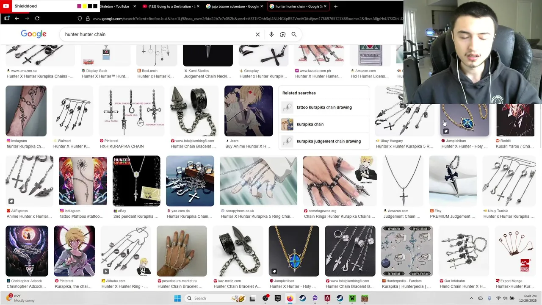The image size is (542, 305).
Task: Select related search kurapika judgement chain drawing
Action: (x=324, y=141)
